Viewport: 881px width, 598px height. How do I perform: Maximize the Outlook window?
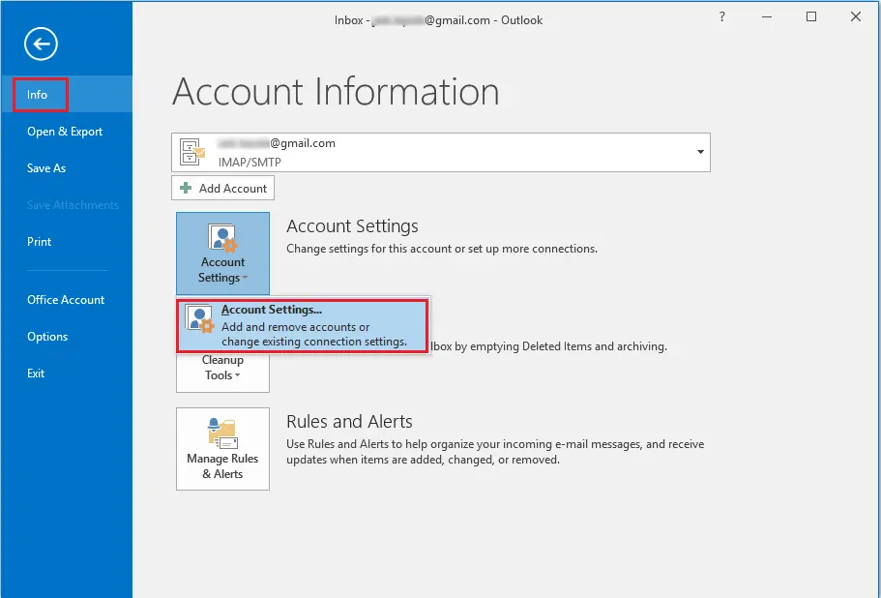(810, 16)
